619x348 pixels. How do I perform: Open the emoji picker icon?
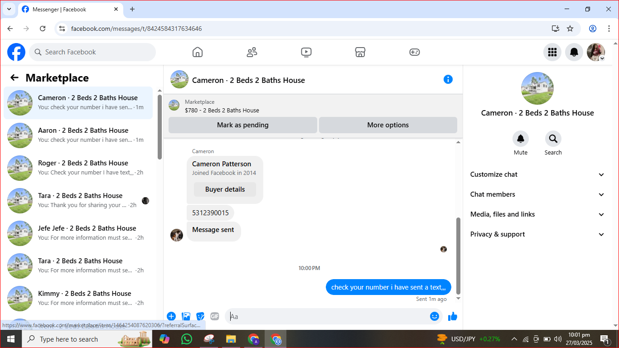435,316
